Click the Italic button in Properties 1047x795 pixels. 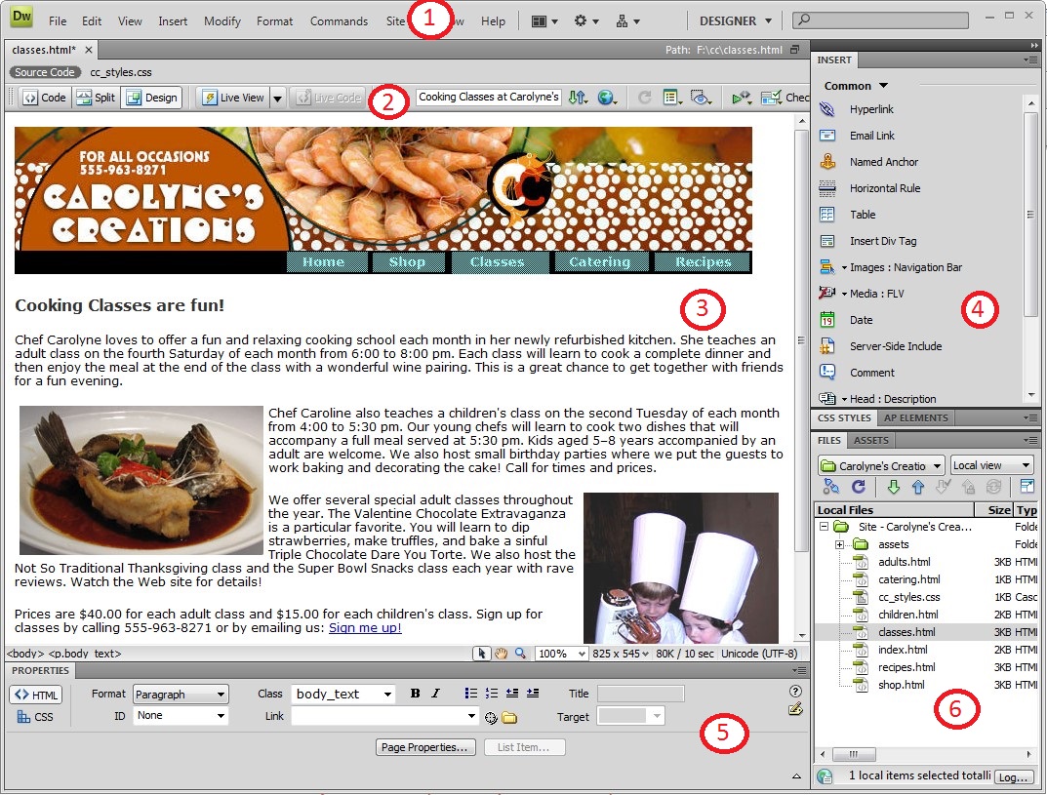tap(435, 694)
